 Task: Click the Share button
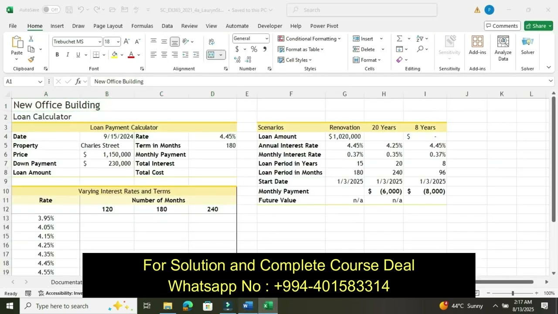(x=538, y=26)
